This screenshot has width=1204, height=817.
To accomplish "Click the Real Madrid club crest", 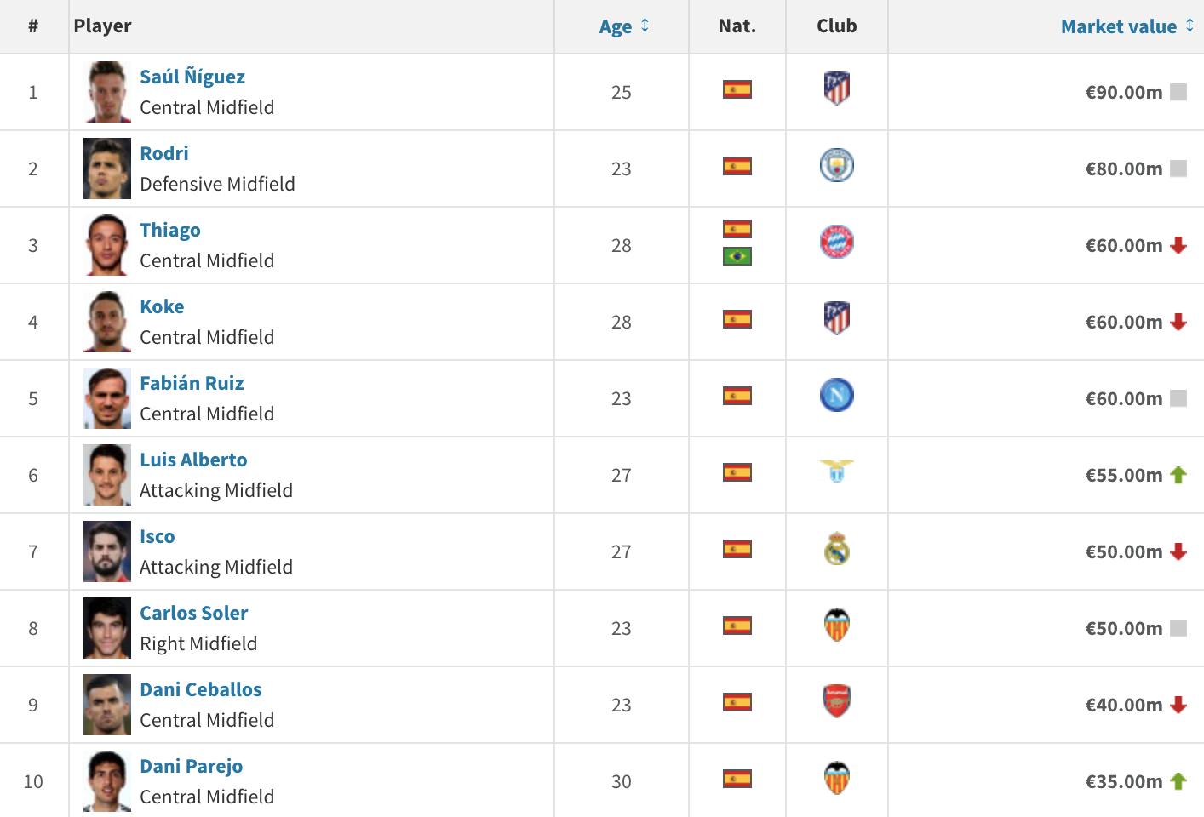I will click(836, 549).
